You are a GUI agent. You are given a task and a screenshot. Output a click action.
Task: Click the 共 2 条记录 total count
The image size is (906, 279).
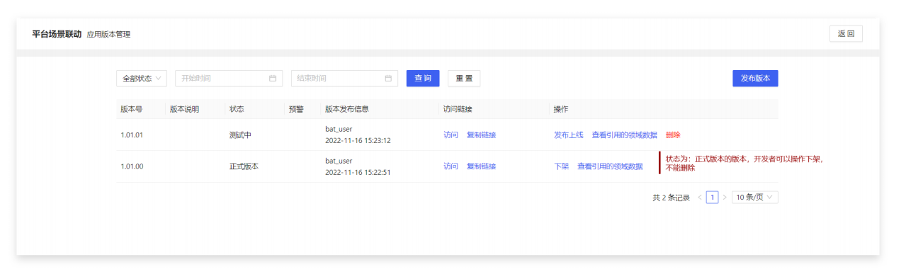671,198
